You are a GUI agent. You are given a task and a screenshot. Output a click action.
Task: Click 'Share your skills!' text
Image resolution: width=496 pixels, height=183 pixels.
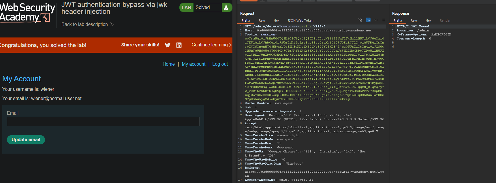pyautogui.click(x=140, y=45)
